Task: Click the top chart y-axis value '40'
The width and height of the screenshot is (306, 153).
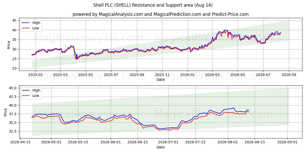Action: [15, 30]
